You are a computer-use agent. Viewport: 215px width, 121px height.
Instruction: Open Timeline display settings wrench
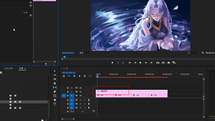tap(85, 76)
